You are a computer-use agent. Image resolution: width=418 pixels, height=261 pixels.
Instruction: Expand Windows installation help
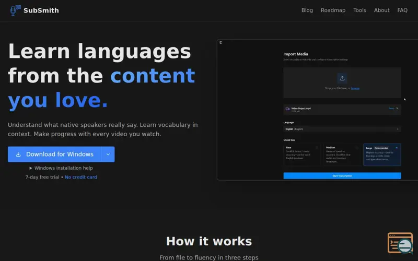[61, 168]
